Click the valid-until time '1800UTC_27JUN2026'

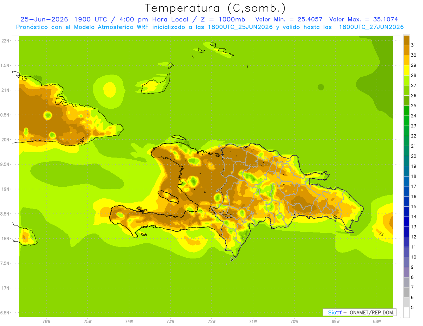click(x=371, y=27)
